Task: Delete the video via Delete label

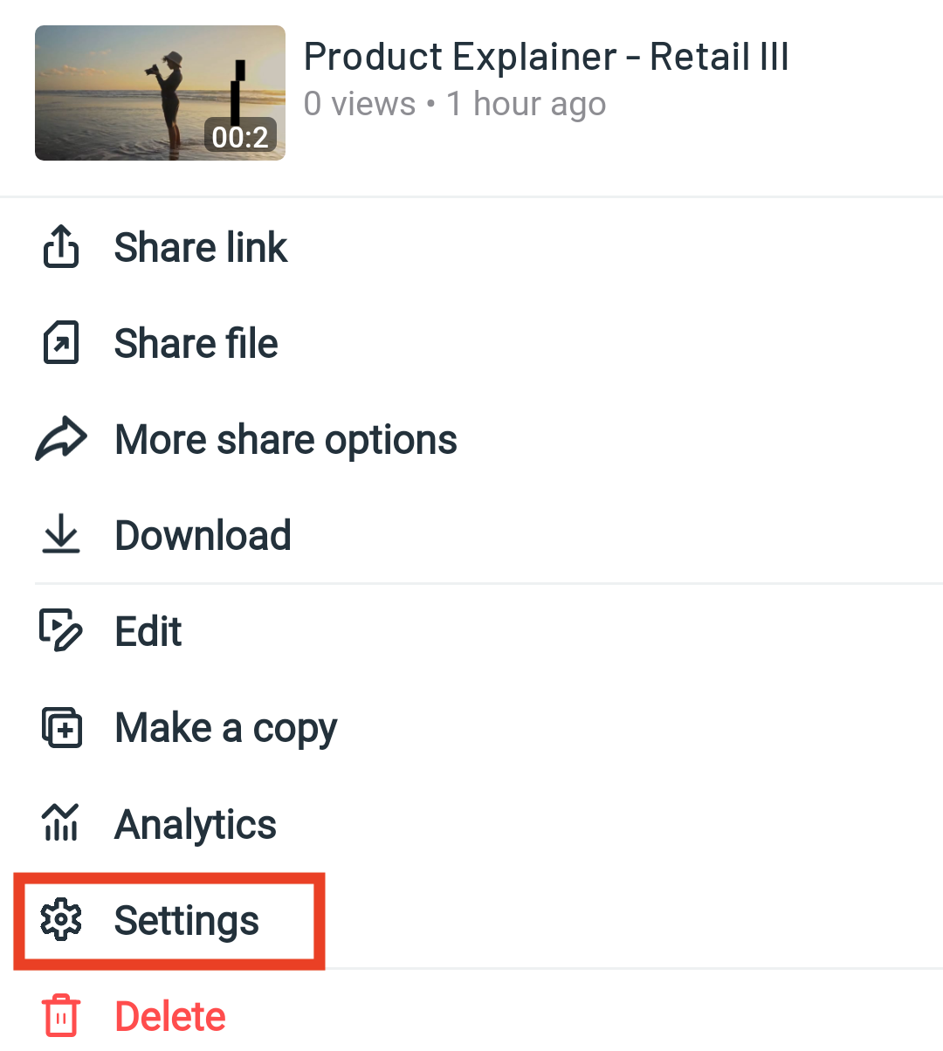Action: [170, 1017]
